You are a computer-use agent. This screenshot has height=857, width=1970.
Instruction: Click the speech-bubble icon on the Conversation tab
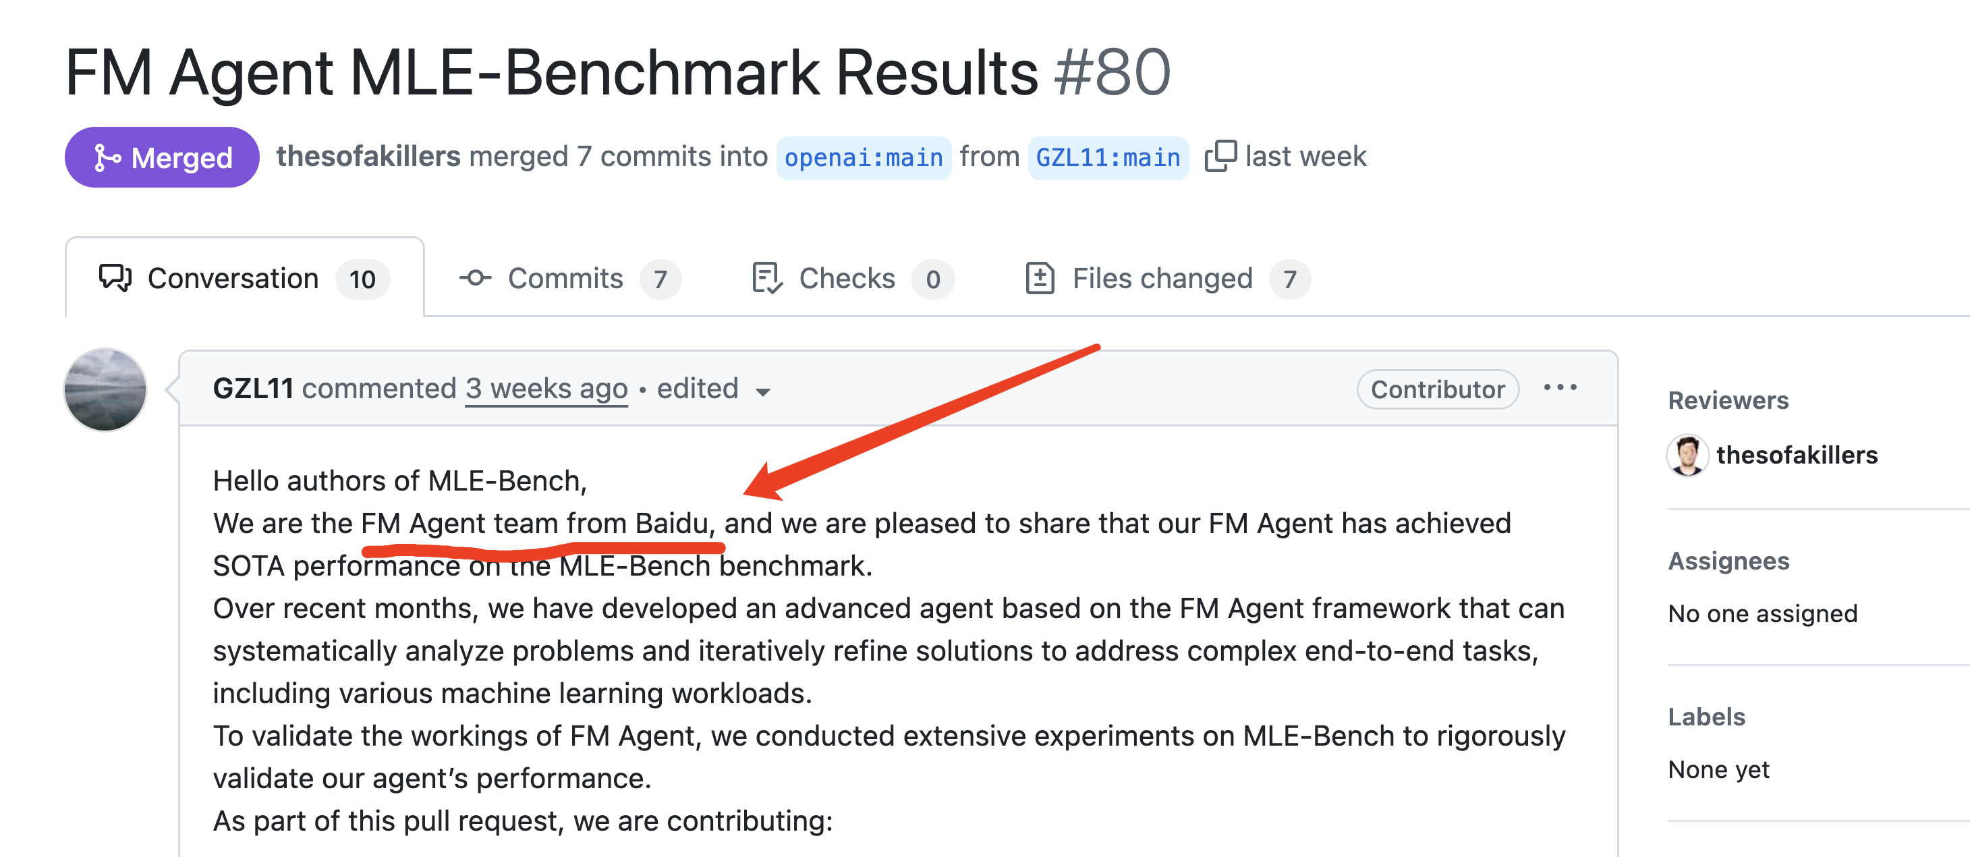coord(115,278)
